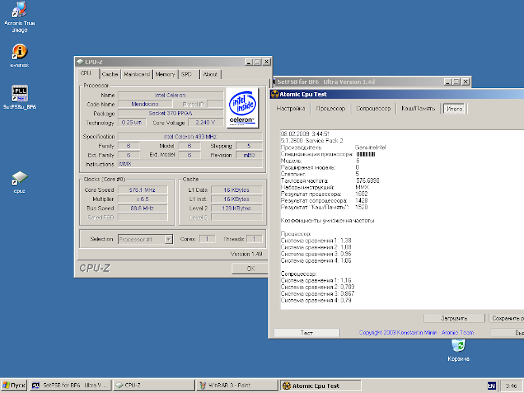This screenshot has height=393, width=524.
Task: Click the EN language indicator in system tray
Action: coord(491,386)
